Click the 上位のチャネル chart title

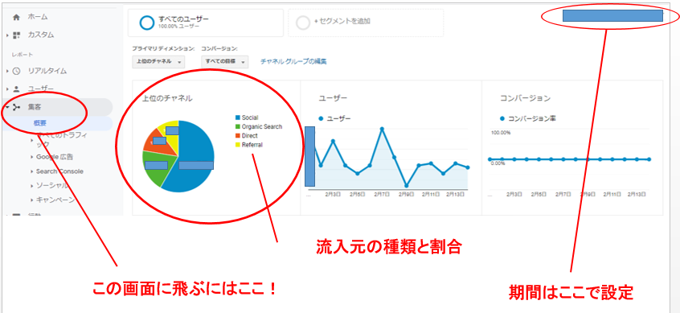167,98
